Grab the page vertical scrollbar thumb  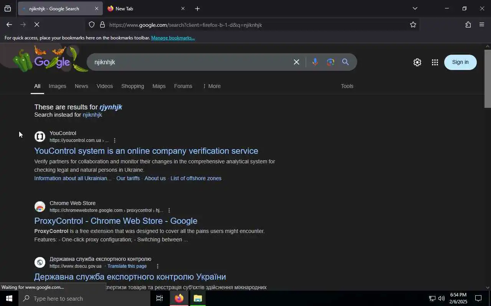[x=488, y=78]
